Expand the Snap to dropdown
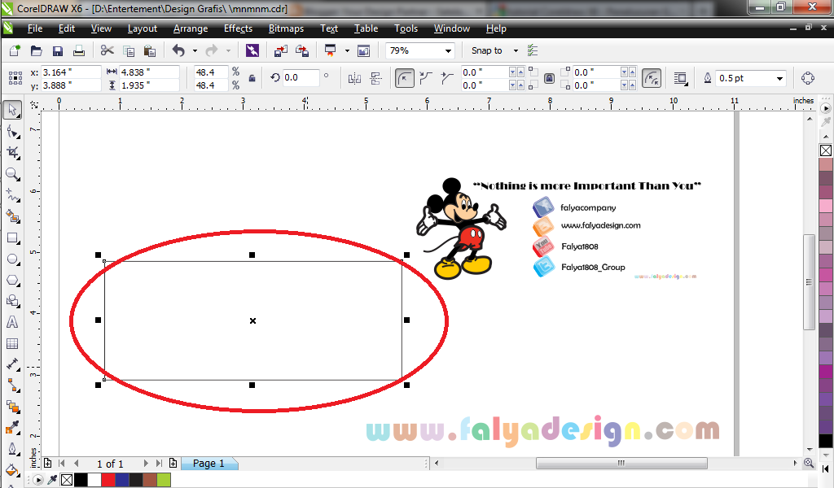 (x=516, y=50)
